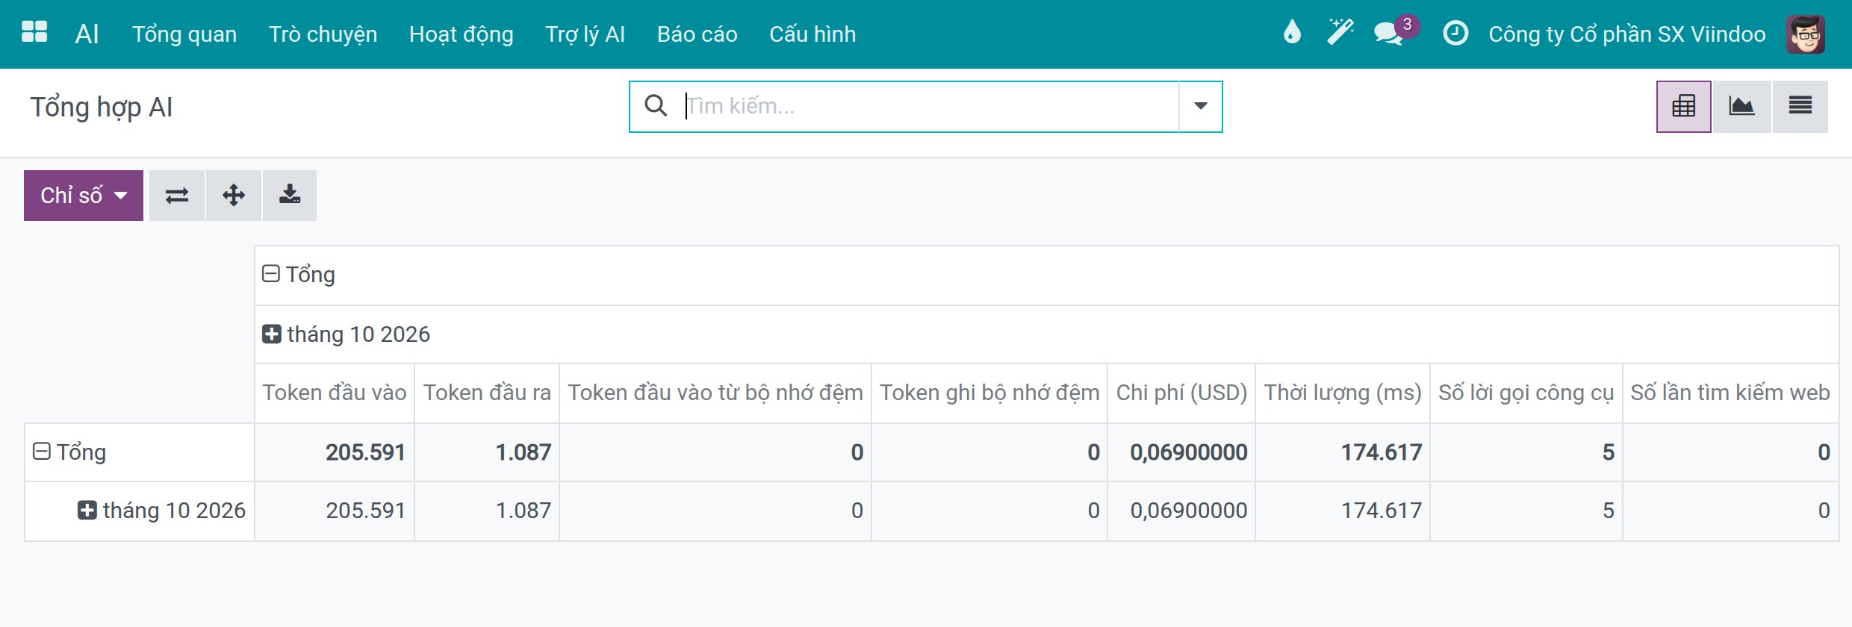
Task: Sort by Số lời gọi công cụ column
Action: tap(1526, 393)
